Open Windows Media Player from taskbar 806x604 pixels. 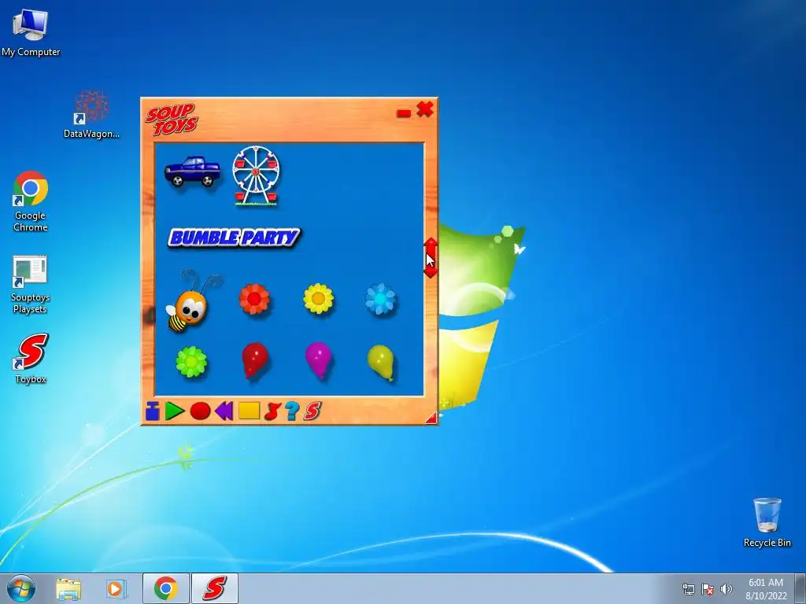click(x=116, y=588)
